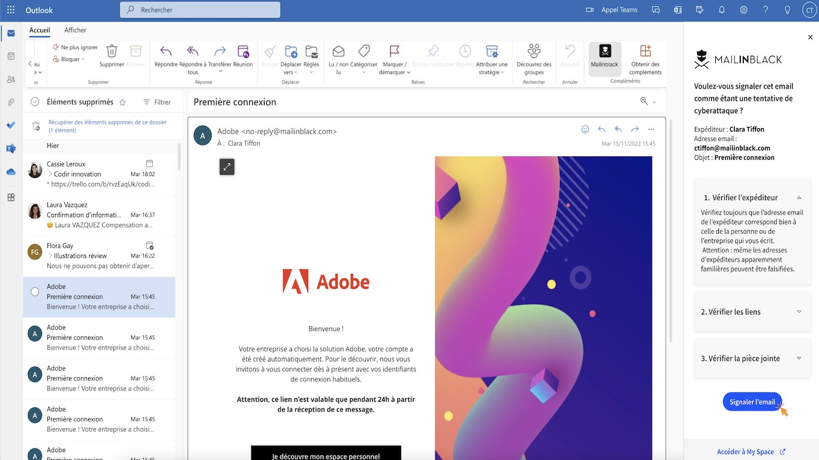Click Réunion in the ribbon
This screenshot has height=460, width=819.
coord(243,55)
